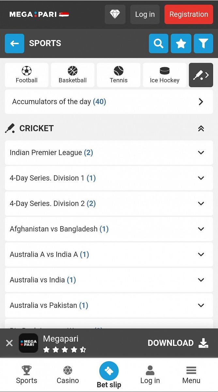Choose the Basketball sport category
This screenshot has width=218, height=392.
72,75
